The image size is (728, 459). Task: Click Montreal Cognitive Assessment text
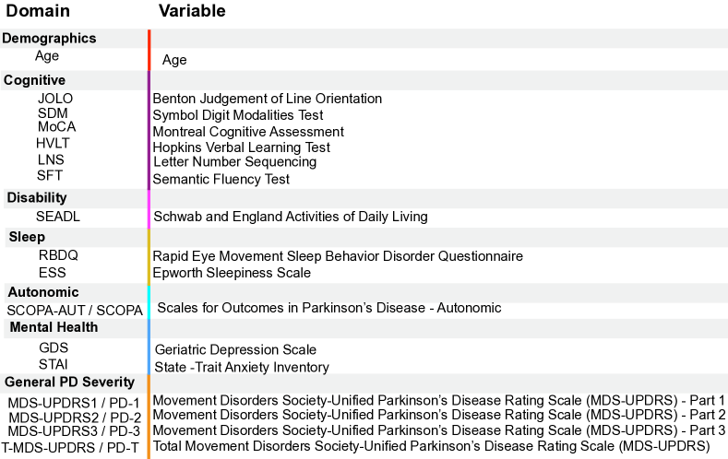(x=248, y=132)
